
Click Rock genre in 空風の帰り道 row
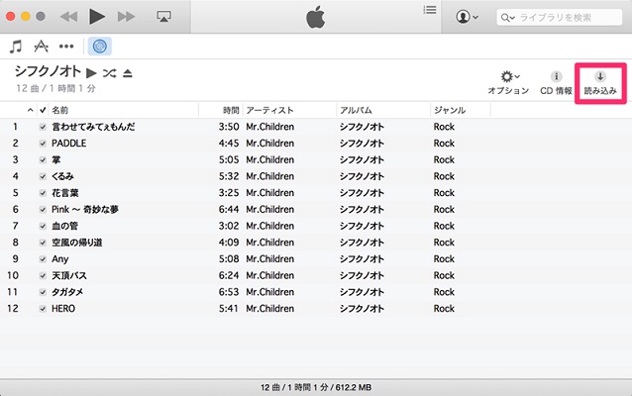(444, 243)
